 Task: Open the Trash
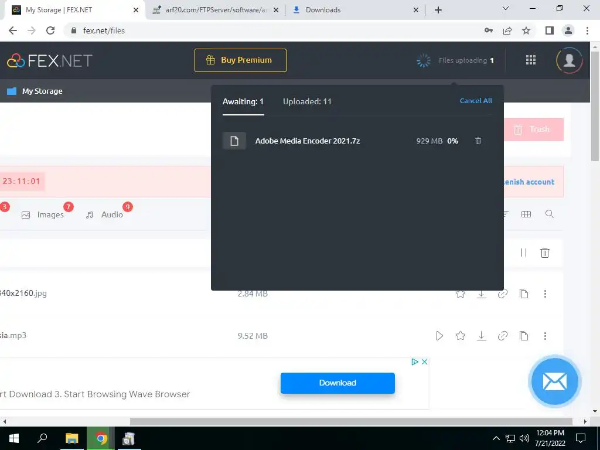coord(533,129)
